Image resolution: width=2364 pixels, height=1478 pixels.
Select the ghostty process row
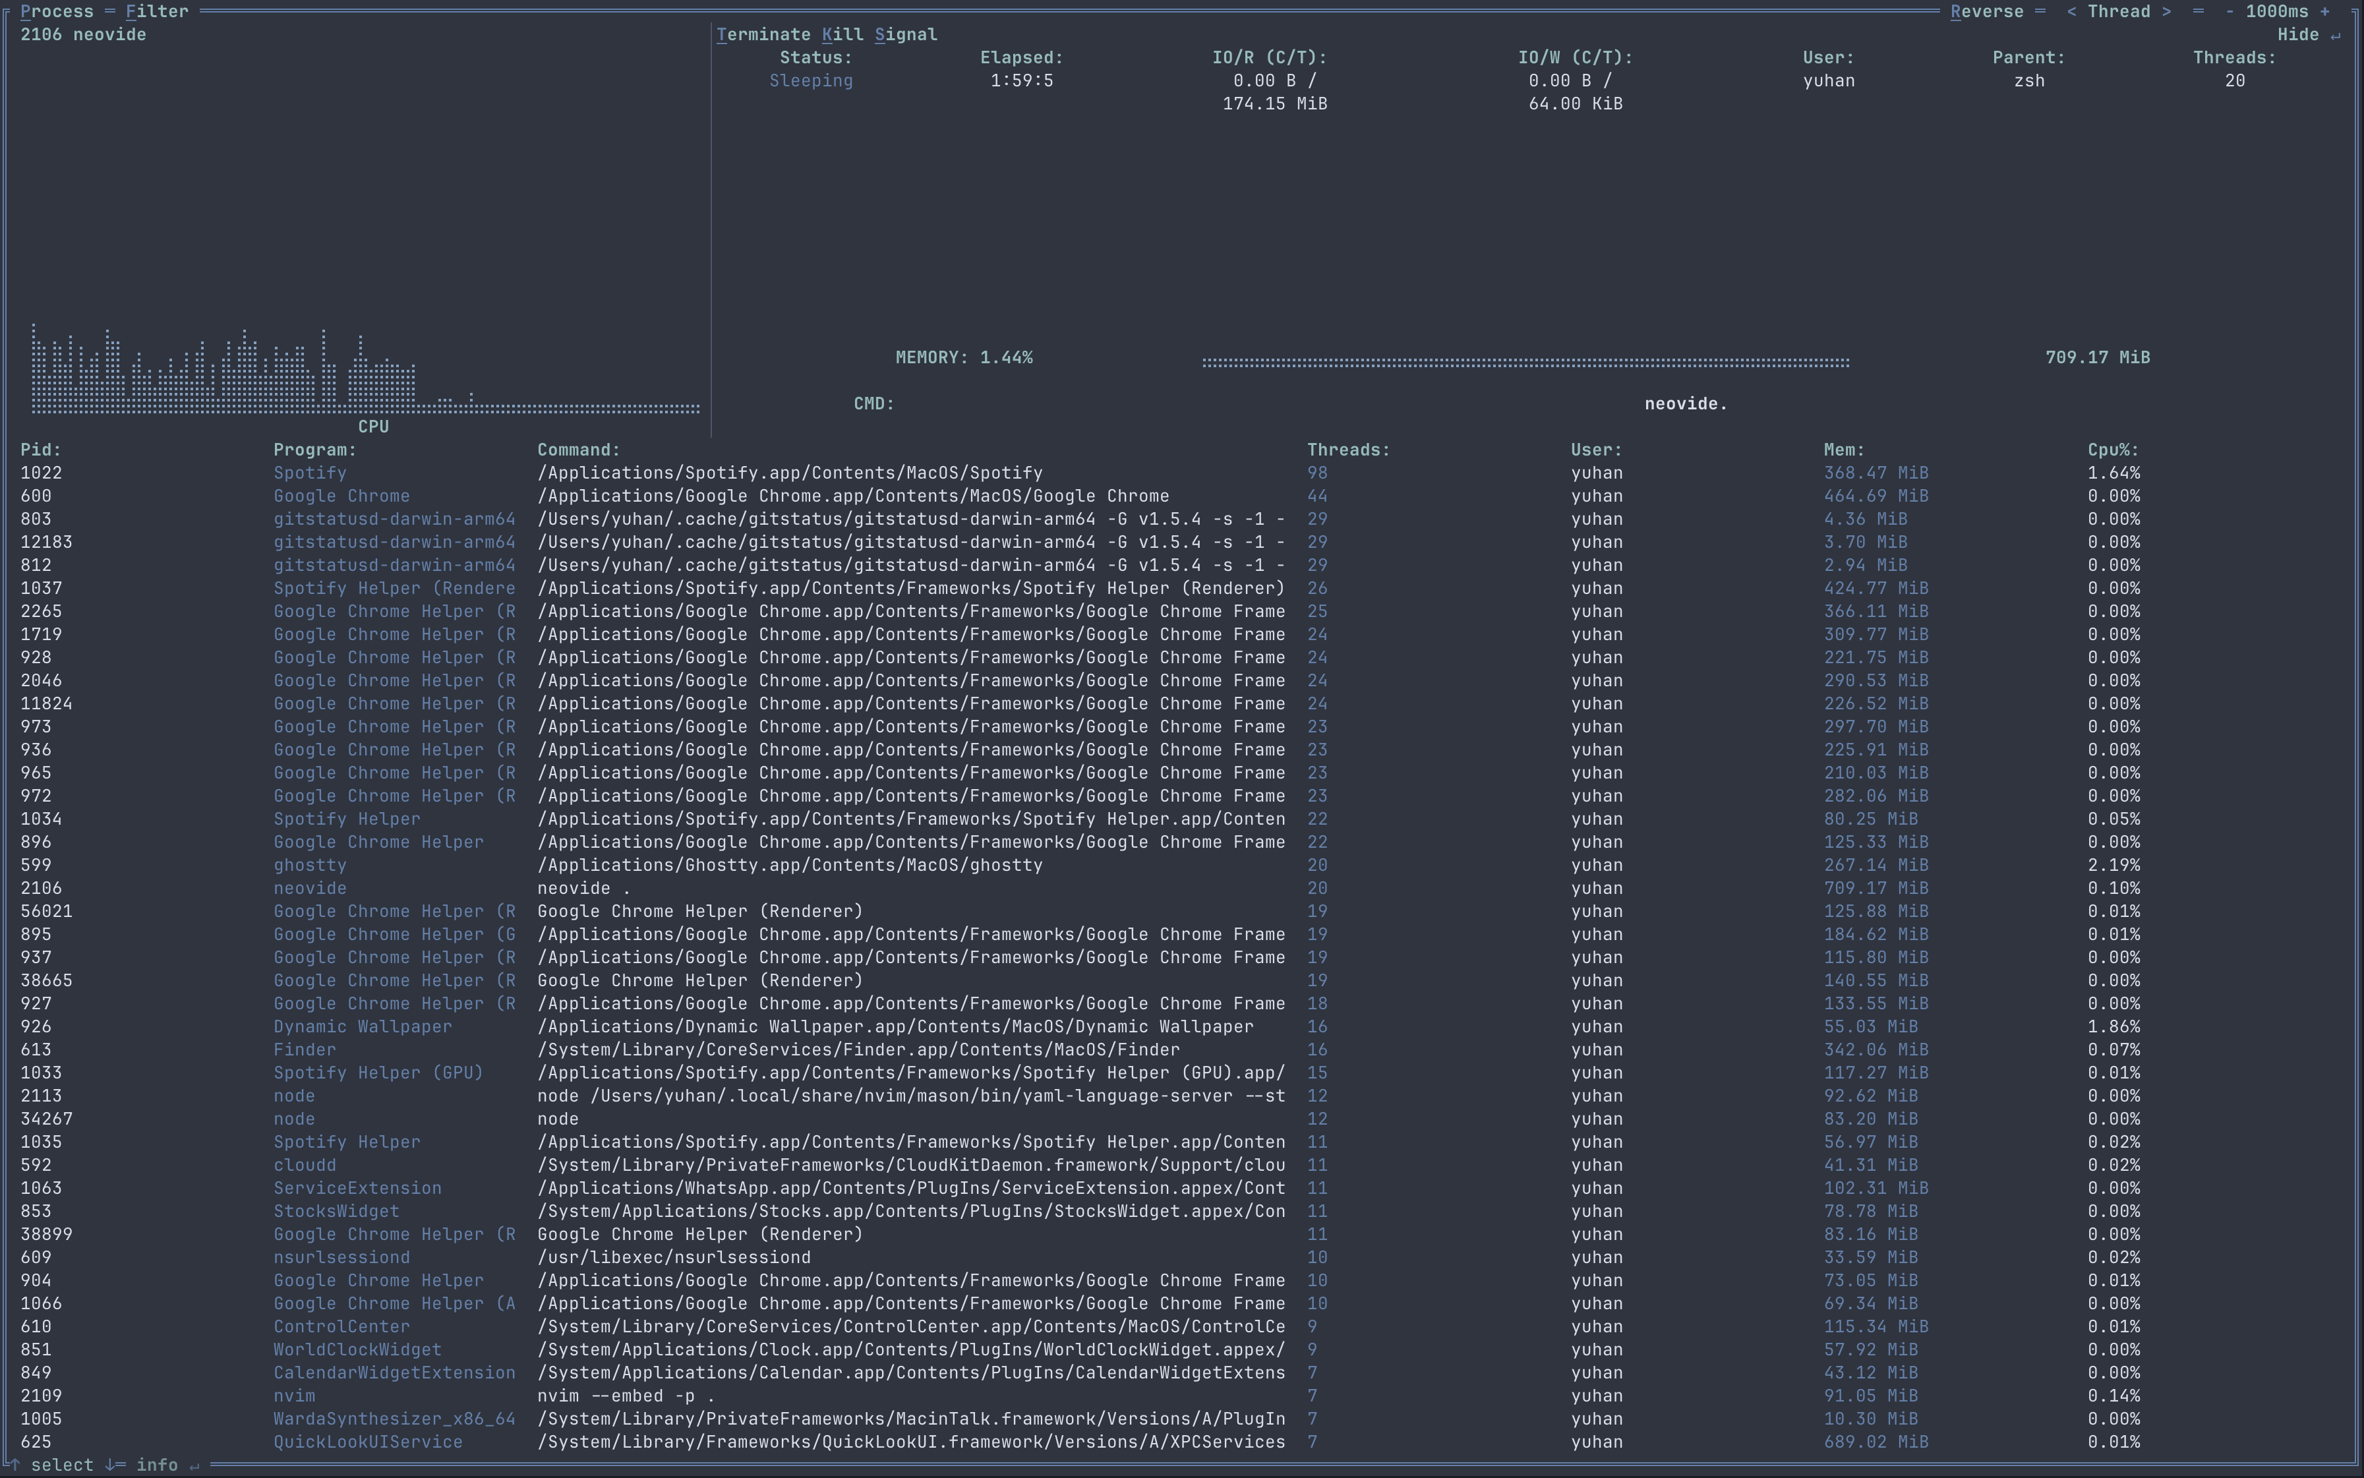tap(645, 865)
